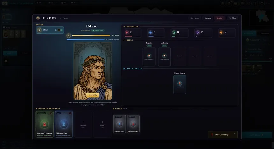Click the red diamond Offense attribute icon

(127, 32)
